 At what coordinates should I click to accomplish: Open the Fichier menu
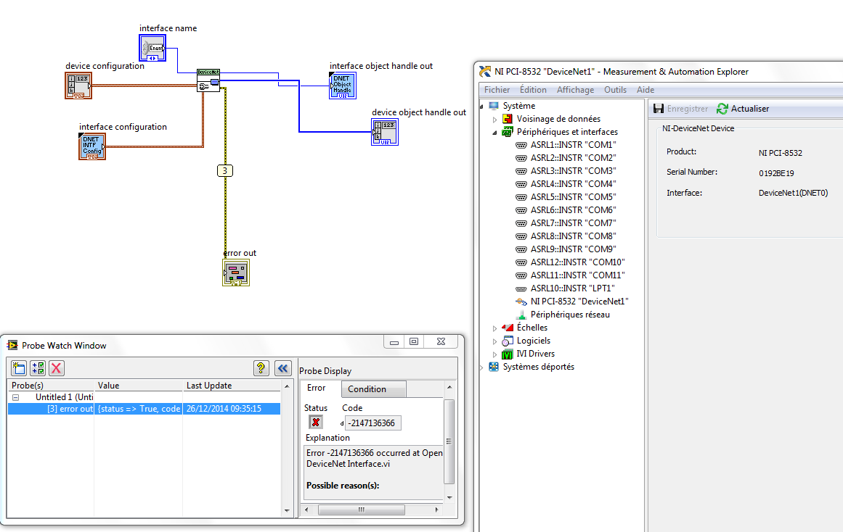coord(497,90)
